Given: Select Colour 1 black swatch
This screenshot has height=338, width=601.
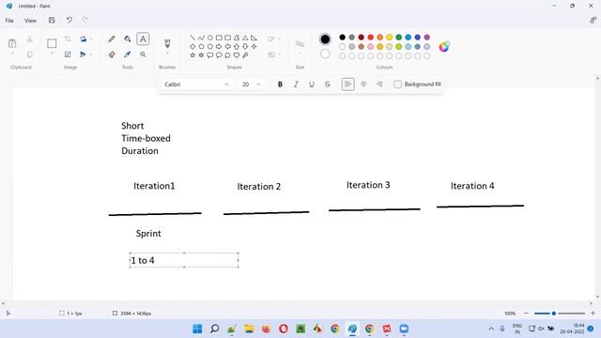Looking at the screenshot, I should (325, 38).
